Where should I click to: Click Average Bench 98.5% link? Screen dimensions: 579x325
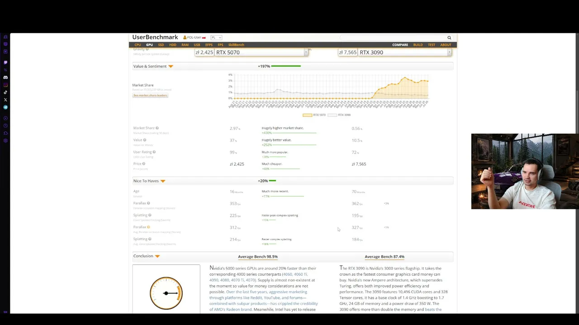258,257
